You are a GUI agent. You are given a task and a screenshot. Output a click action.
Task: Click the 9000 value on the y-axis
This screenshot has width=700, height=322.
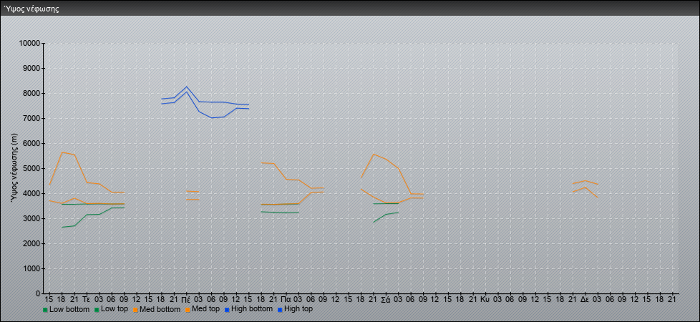[x=31, y=68]
